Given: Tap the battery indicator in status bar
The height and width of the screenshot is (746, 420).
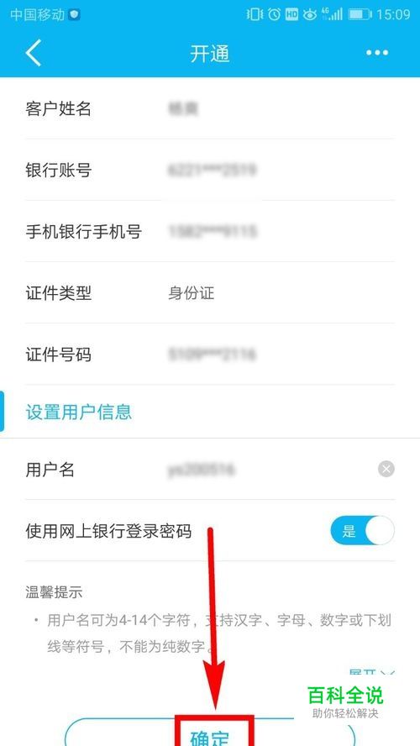Looking at the screenshot, I should [360, 14].
